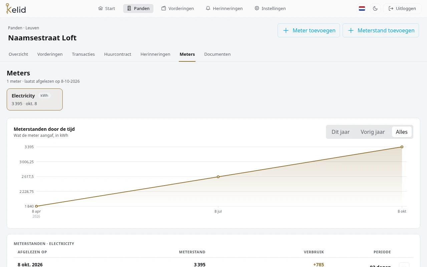Click the +785 consumption value
Viewport: 427px width, 267px height.
coord(319,264)
